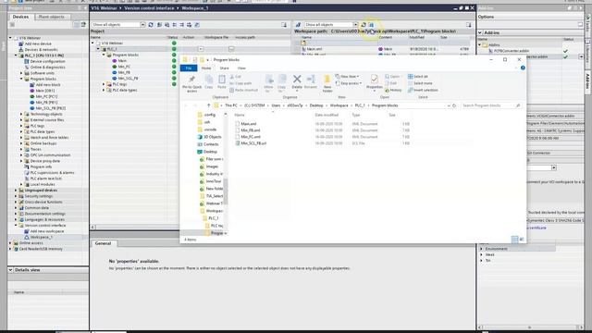Refresh the Explorer address bar location
The width and height of the screenshot is (592, 333).
(454, 105)
